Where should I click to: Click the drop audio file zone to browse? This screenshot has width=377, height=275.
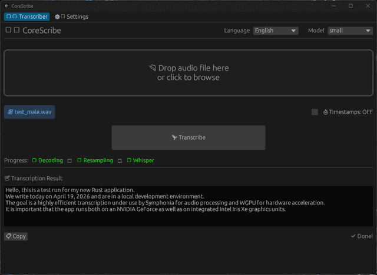[188, 73]
